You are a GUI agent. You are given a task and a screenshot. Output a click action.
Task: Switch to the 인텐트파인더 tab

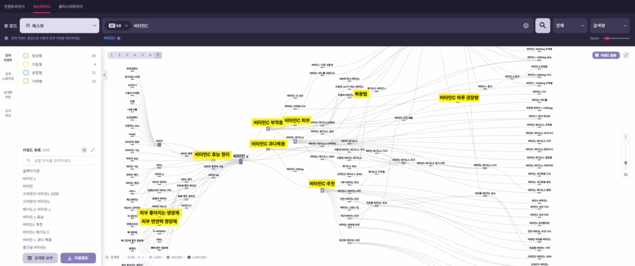pos(15,6)
